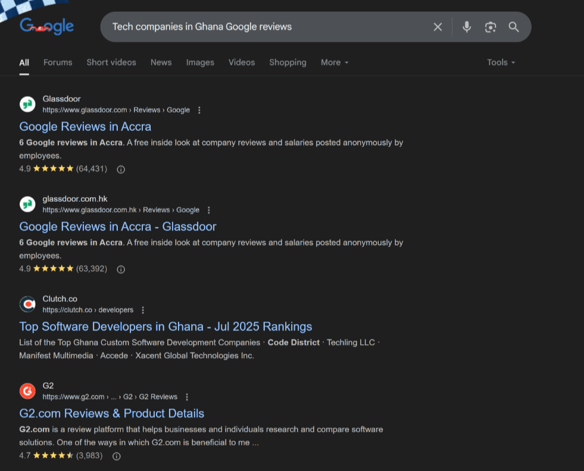Open three-dot menu for G2 result
The image size is (584, 471).
tap(187, 397)
